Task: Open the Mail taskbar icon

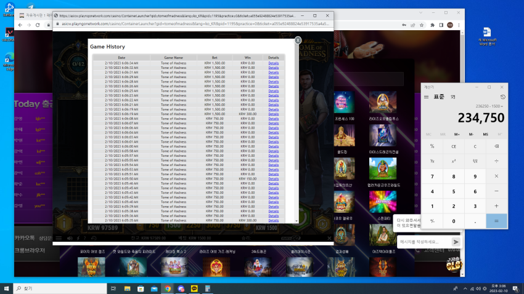Action: pyautogui.click(x=154, y=288)
